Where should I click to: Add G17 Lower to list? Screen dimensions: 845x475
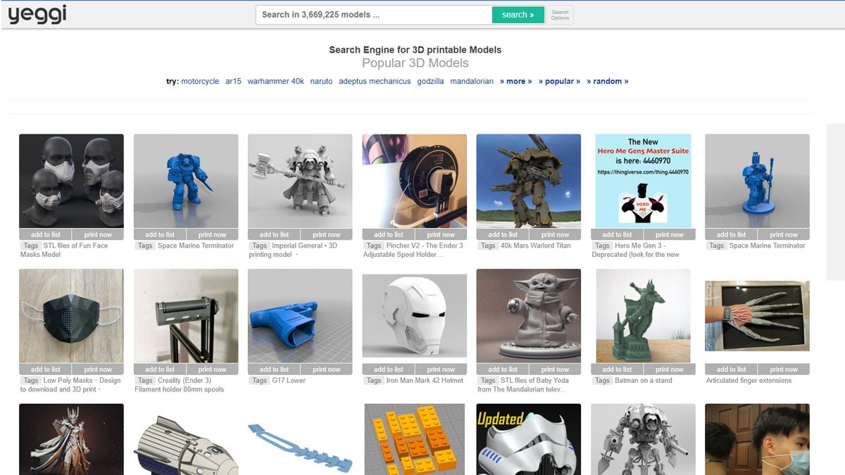click(274, 369)
